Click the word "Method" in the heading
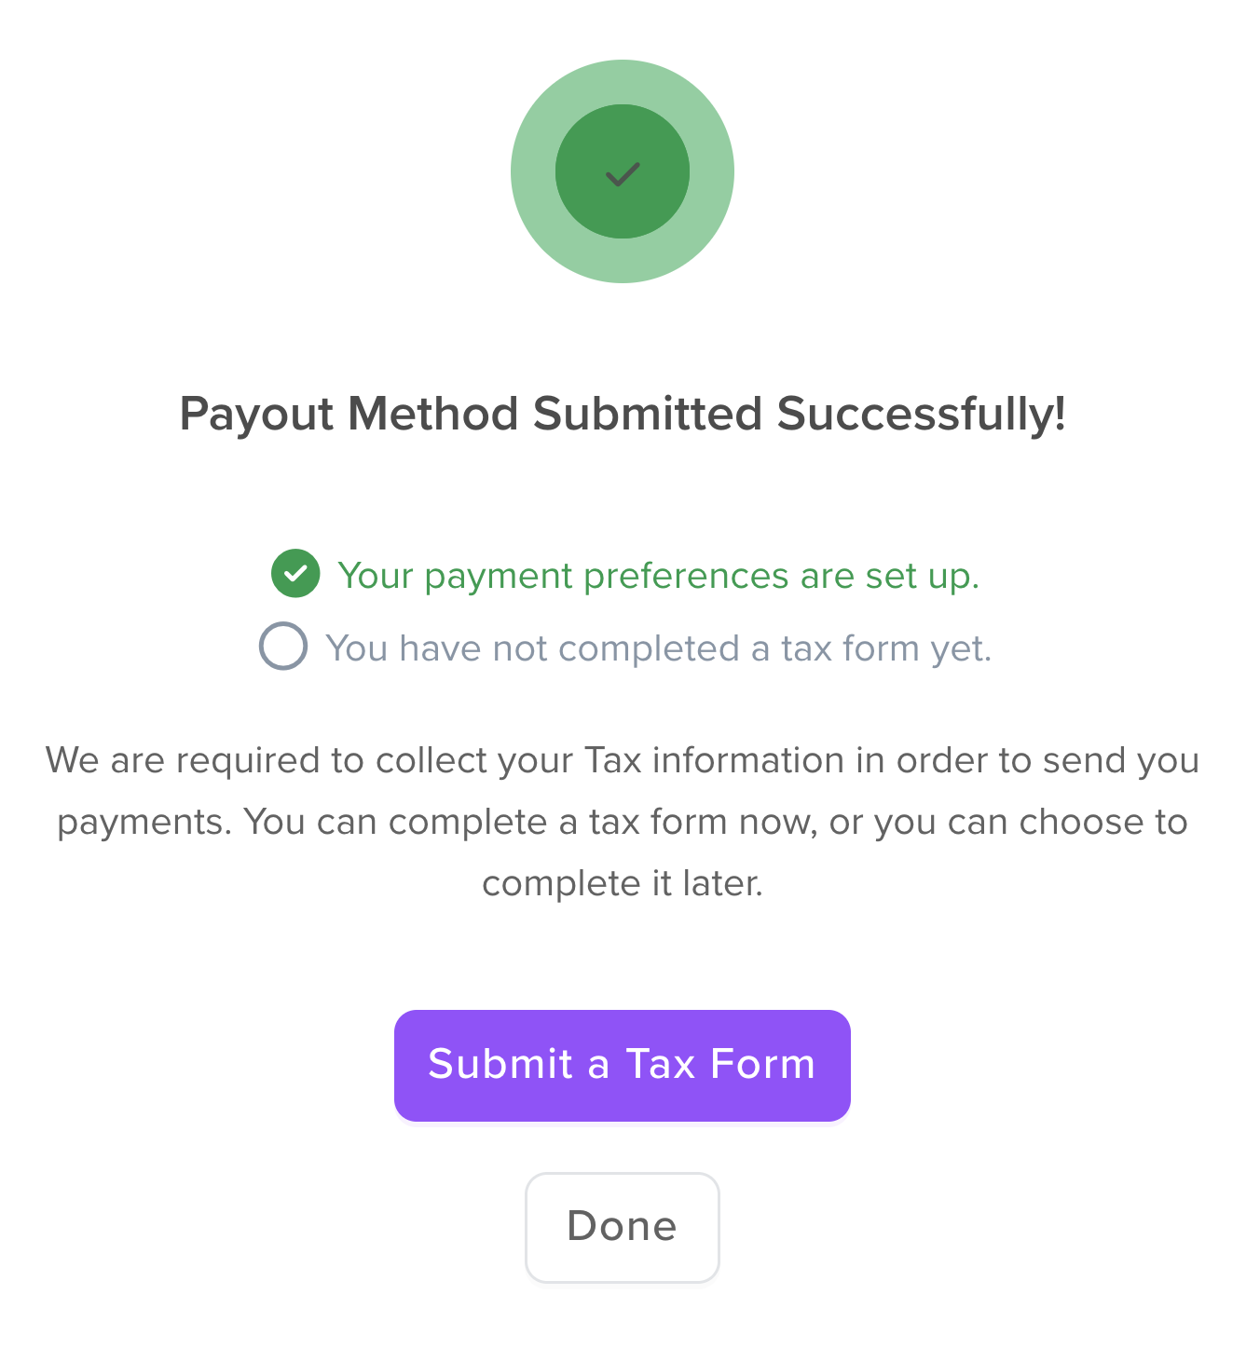 pyautogui.click(x=432, y=415)
